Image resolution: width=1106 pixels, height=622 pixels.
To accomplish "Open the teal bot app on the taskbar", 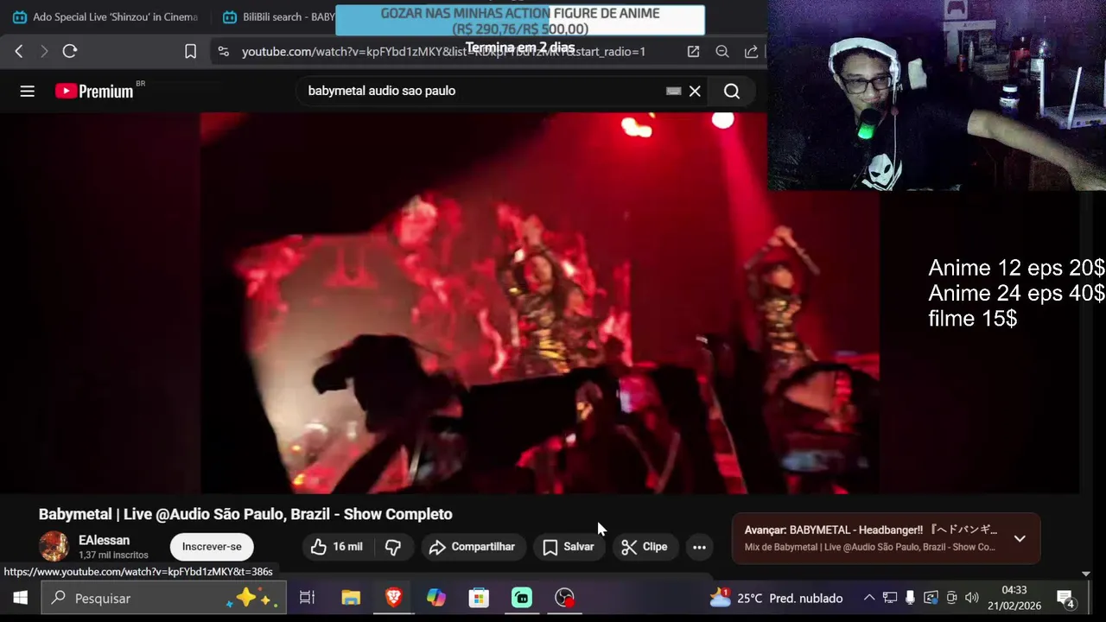I will (x=522, y=598).
